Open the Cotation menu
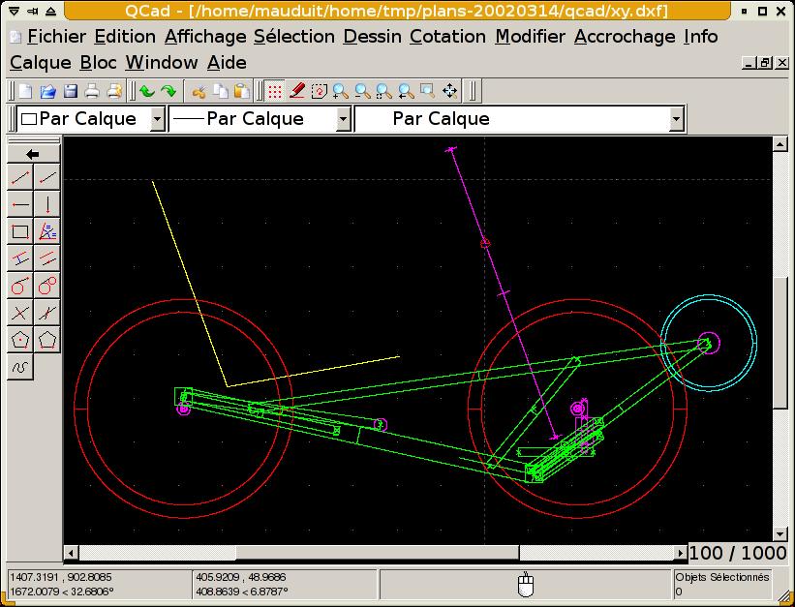 [447, 37]
